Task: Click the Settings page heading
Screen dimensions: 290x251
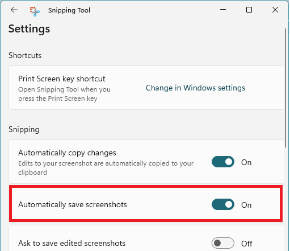Action: click(x=29, y=29)
